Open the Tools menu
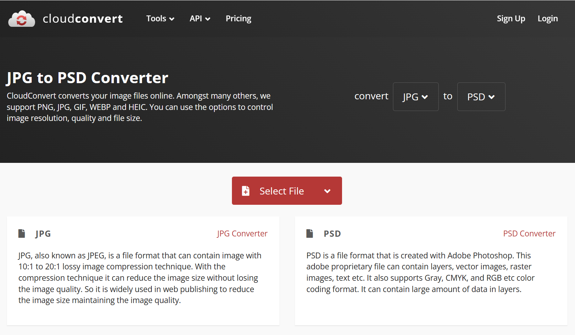Image resolution: width=575 pixels, height=335 pixels. 160,19
